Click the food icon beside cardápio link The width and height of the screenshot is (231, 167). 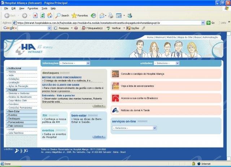pyautogui.click(x=115, y=74)
